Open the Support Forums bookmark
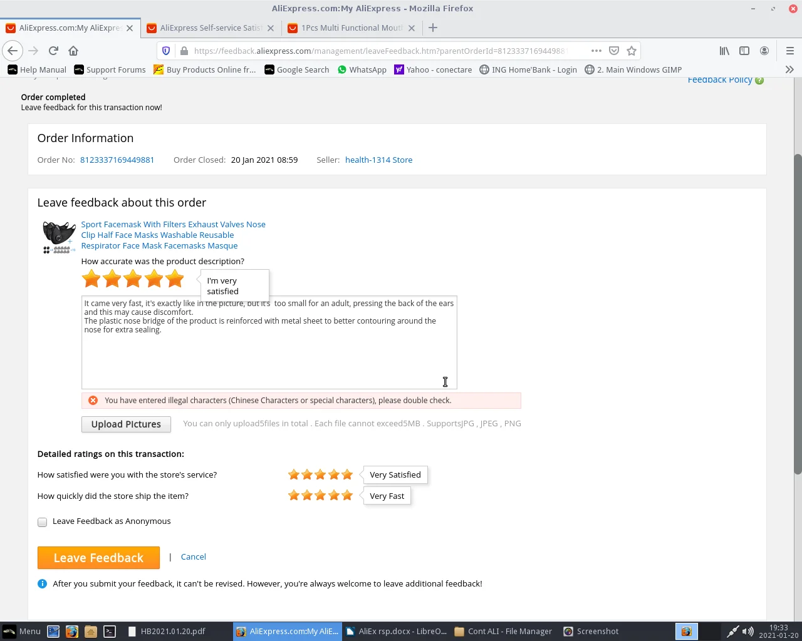This screenshot has width=802, height=641. pyautogui.click(x=110, y=69)
